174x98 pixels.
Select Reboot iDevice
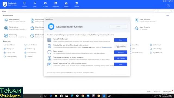(x=10, y=45)
